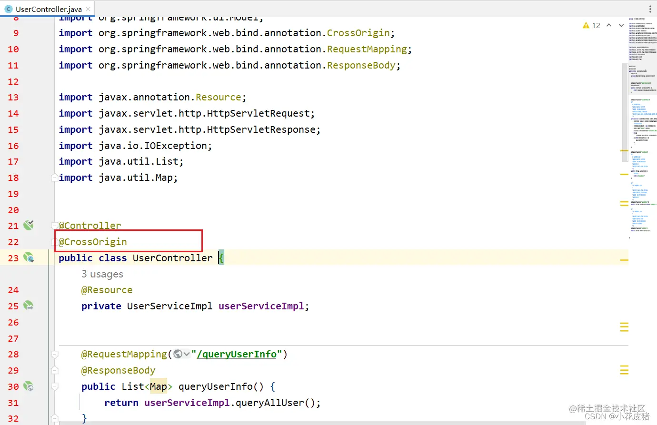Click the queryUserInfo method name on line 30
657x425 pixels.
coord(216,386)
